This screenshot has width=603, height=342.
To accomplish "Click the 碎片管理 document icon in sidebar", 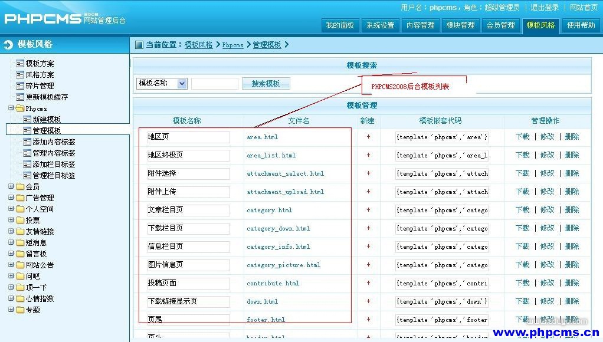I will pos(20,85).
